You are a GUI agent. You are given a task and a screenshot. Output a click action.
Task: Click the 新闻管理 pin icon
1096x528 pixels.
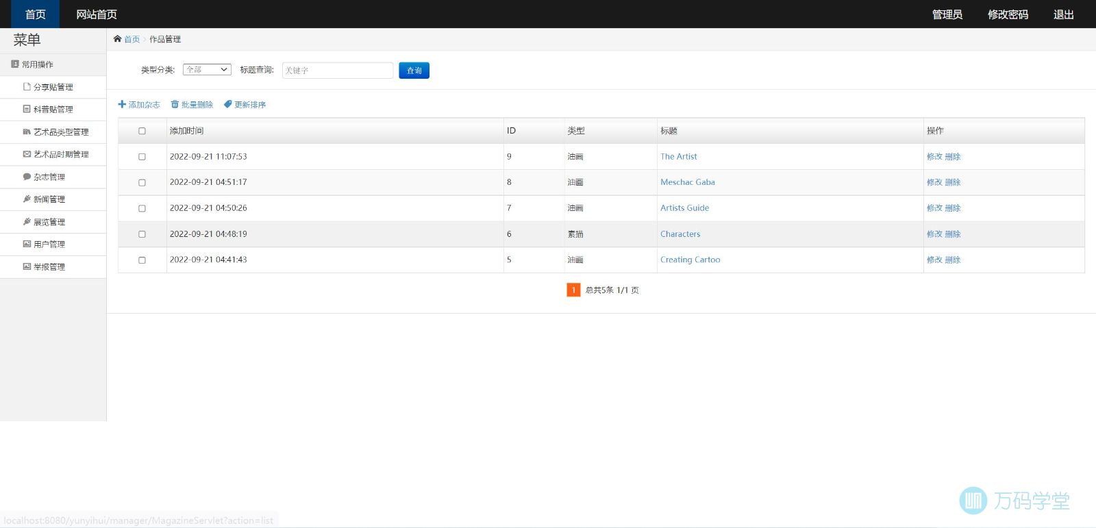27,199
